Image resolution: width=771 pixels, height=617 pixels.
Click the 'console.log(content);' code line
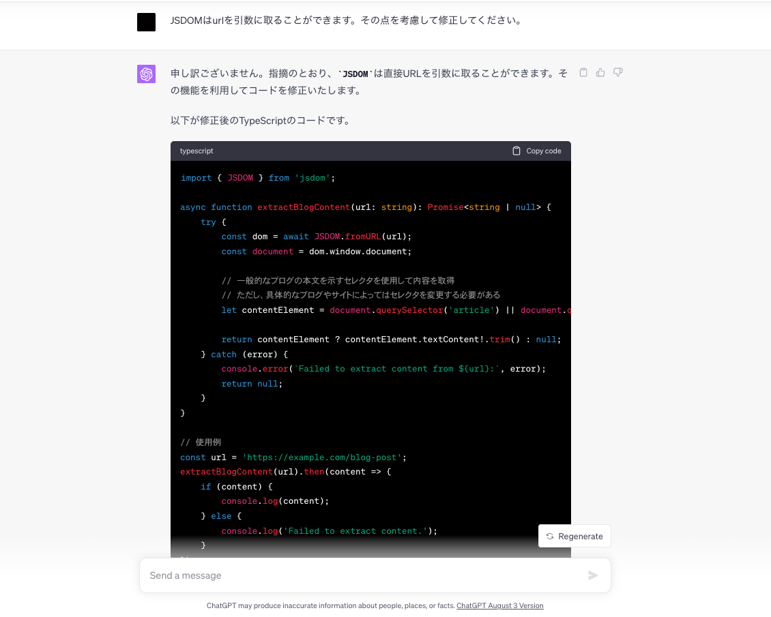[275, 501]
